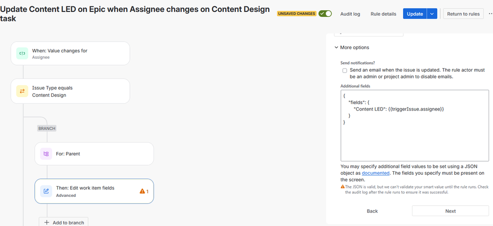Image resolution: width=493 pixels, height=226 pixels.
Task: Click the plus icon to Add to branch
Action: tap(47, 223)
